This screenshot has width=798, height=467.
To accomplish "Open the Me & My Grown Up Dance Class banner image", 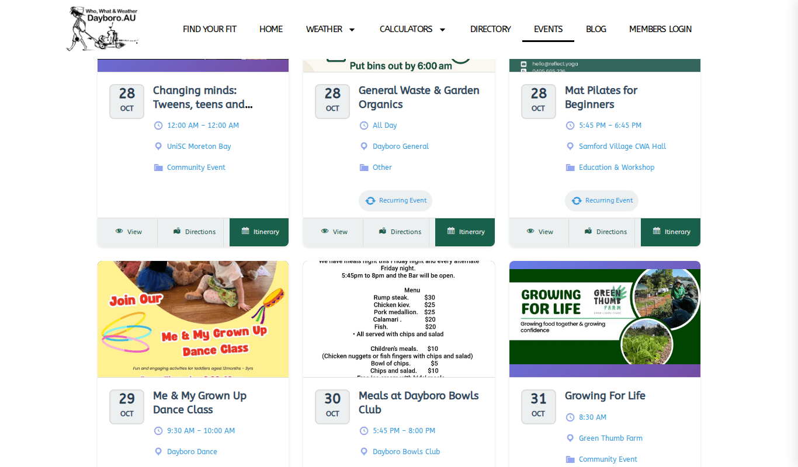I will tap(193, 319).
